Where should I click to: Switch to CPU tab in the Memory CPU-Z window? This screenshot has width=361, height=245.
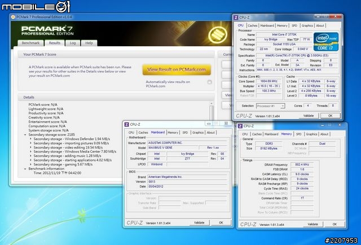(245, 134)
